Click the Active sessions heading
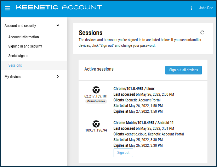Image resolution: width=217 pixels, height=167 pixels. pos(99,69)
